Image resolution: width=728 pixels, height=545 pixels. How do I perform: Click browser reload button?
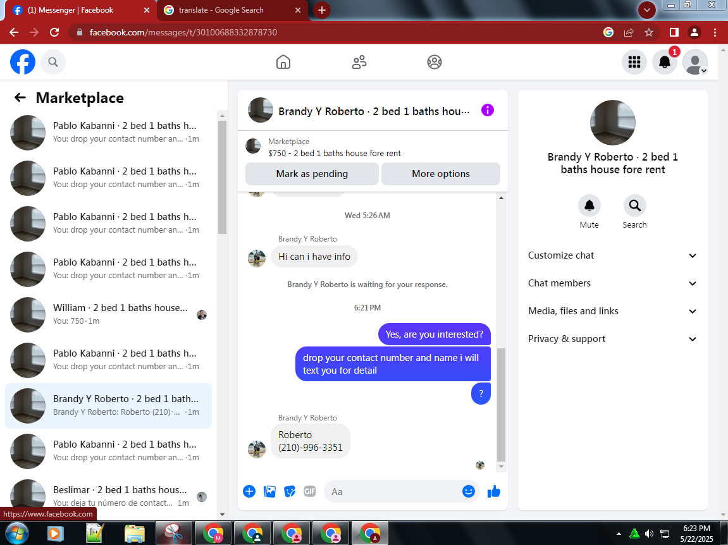pyautogui.click(x=54, y=32)
